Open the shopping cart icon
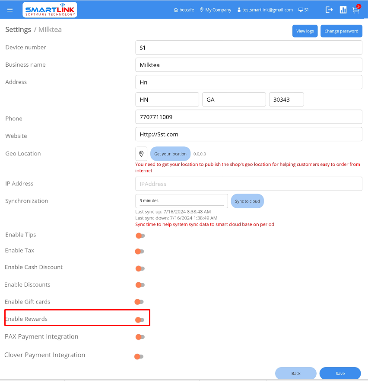This screenshot has width=368, height=381. point(356,10)
